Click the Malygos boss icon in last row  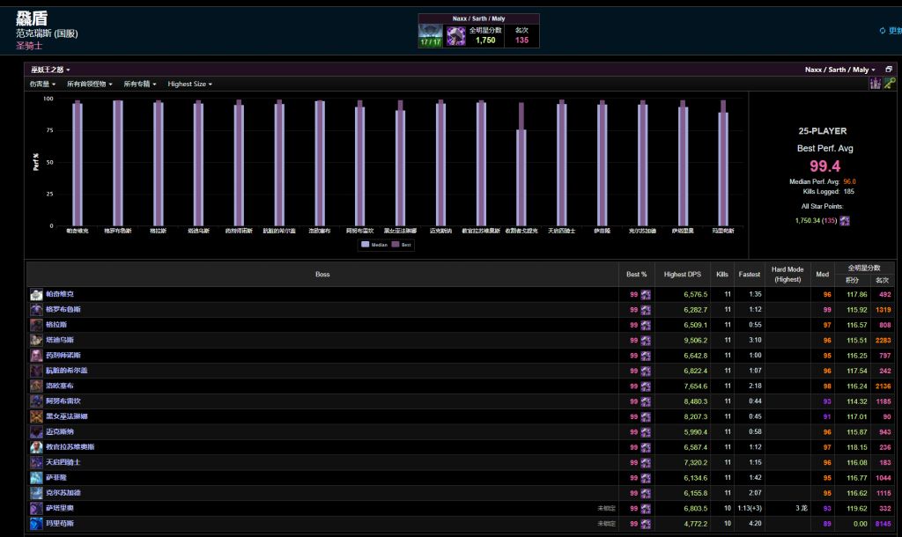(x=36, y=524)
